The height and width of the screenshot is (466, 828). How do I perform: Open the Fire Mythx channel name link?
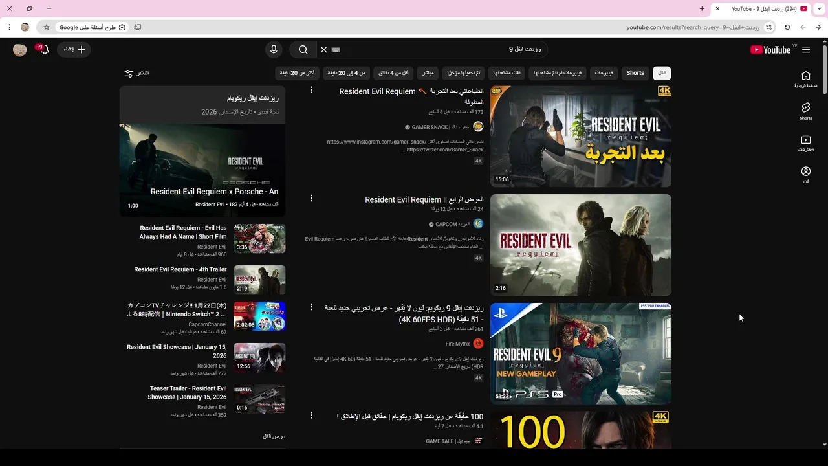point(457,344)
